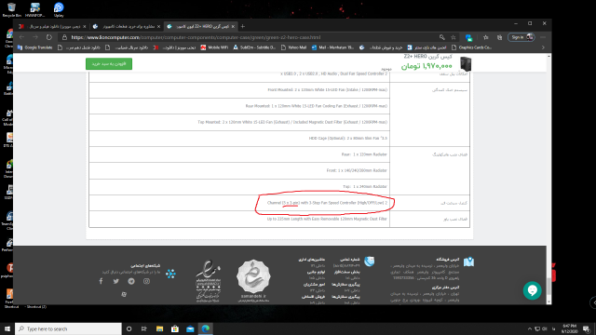Viewport: 596px width, 335px height.
Task: Open the Instagram icon in footer
Action: point(146,281)
